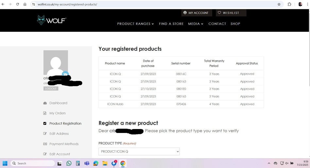Click the 4 Years warranty cell
The width and height of the screenshot is (310, 168).
click(214, 104)
